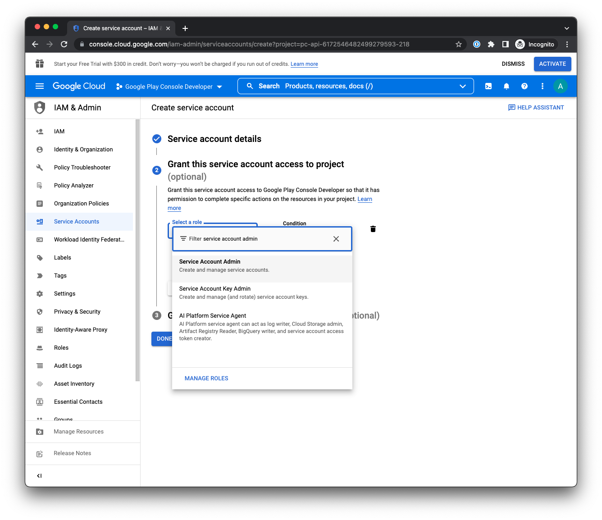The height and width of the screenshot is (520, 602).
Task: Click MANAGE ROLES link
Action: click(x=206, y=379)
